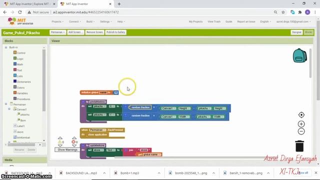Open a new browser tab
The width and height of the screenshot is (320, 180).
[119, 4]
